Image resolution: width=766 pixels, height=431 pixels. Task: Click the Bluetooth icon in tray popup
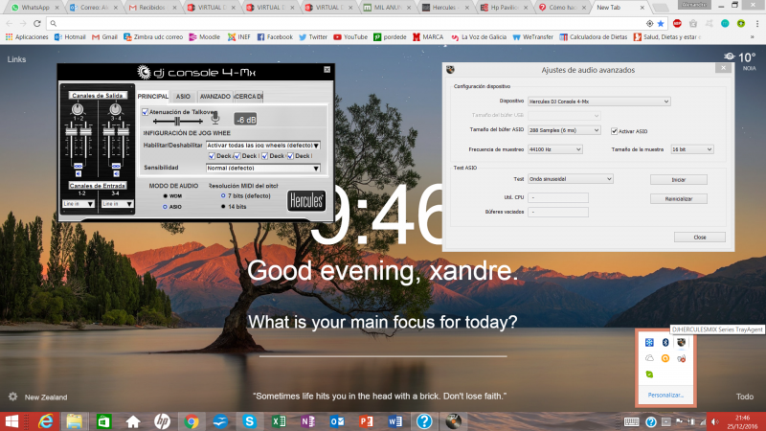click(665, 342)
